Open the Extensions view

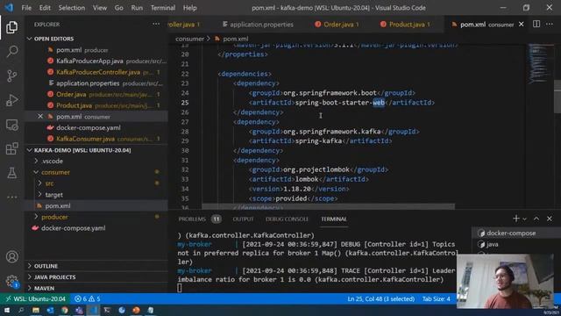click(11, 148)
